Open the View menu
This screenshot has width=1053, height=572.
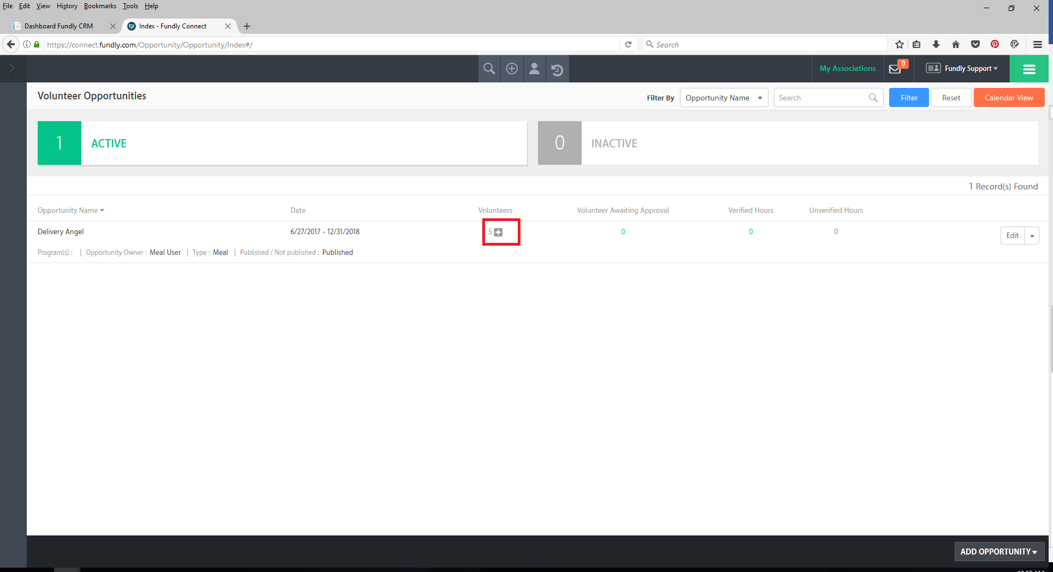click(43, 6)
